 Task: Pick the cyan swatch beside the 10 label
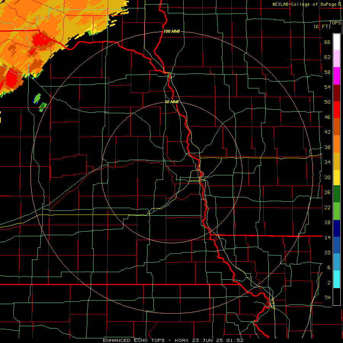tap(337, 279)
